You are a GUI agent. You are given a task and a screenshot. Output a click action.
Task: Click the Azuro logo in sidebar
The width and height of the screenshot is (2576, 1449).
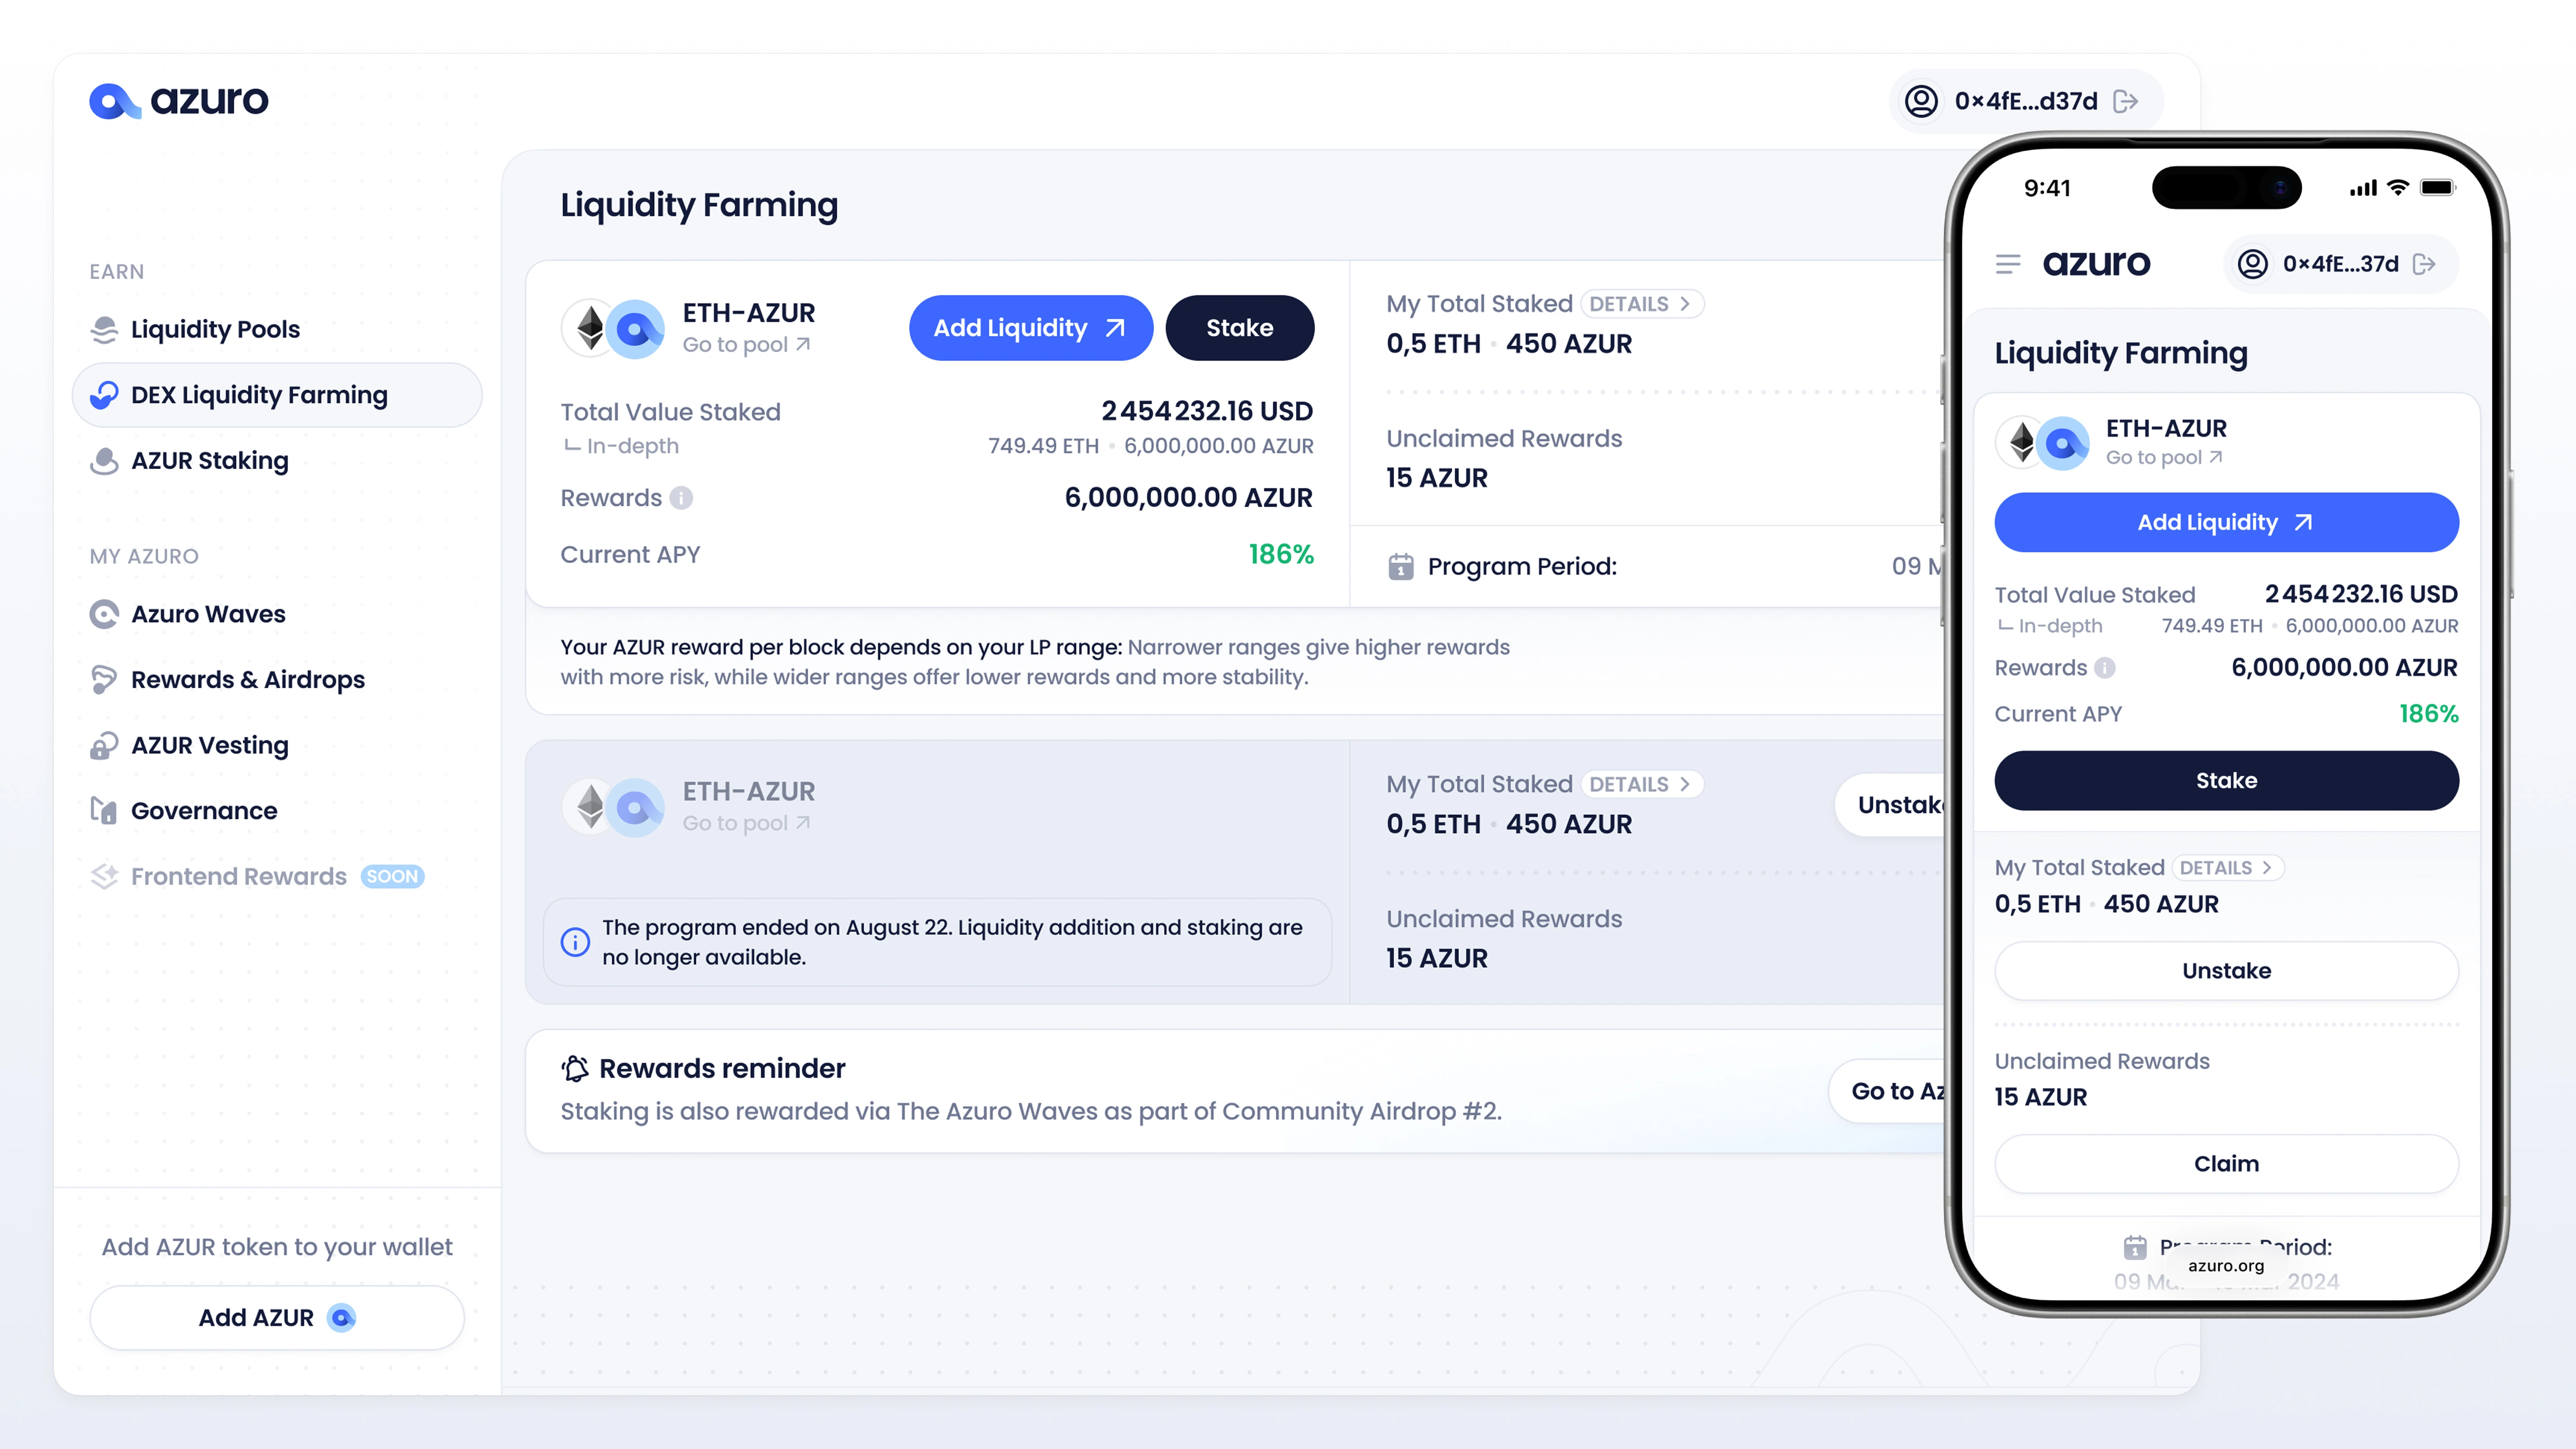pyautogui.click(x=179, y=100)
